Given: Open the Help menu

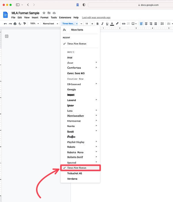Looking at the screenshot, I should [x=76, y=18].
